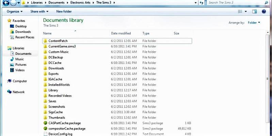Sort by the Size column header
This screenshot has width=272, height=136.
(x=176, y=33)
